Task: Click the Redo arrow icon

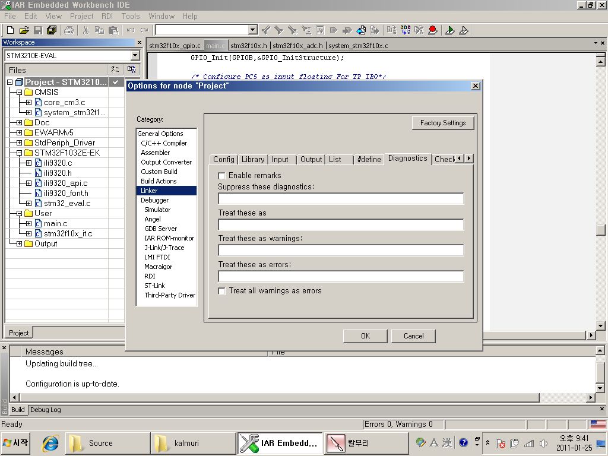Action: 144,30
